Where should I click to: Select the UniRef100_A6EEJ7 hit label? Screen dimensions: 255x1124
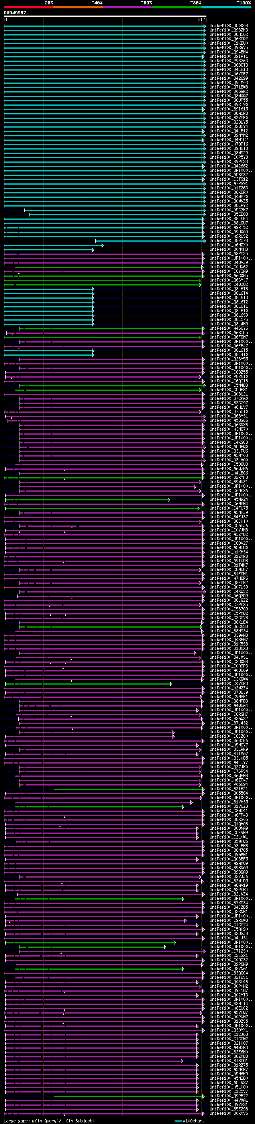click(x=229, y=346)
